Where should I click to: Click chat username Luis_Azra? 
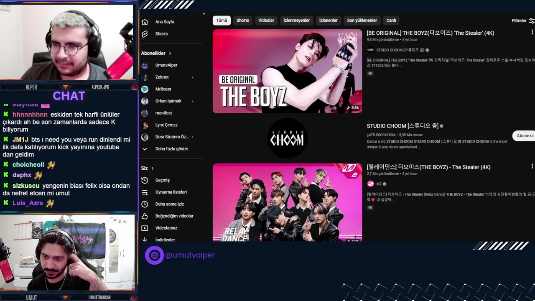click(28, 203)
